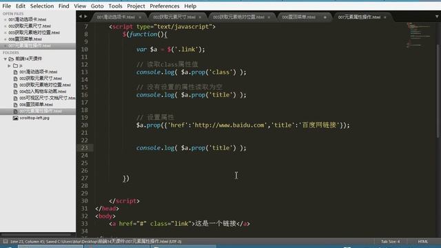Collapse the 前端14天课件 folder tree
The image size is (441, 248).
click(5, 59)
